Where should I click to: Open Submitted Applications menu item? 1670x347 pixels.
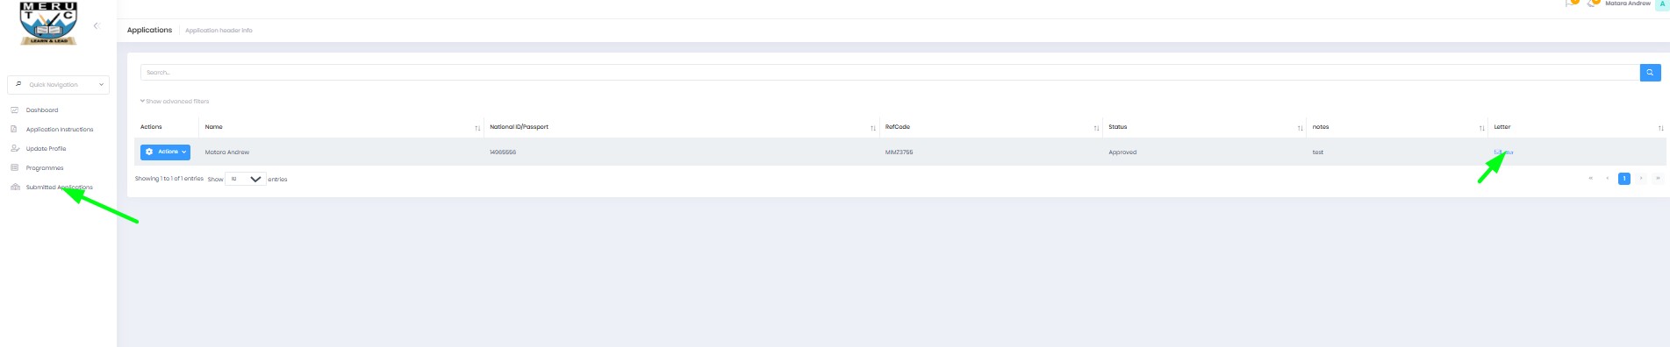[x=59, y=188]
